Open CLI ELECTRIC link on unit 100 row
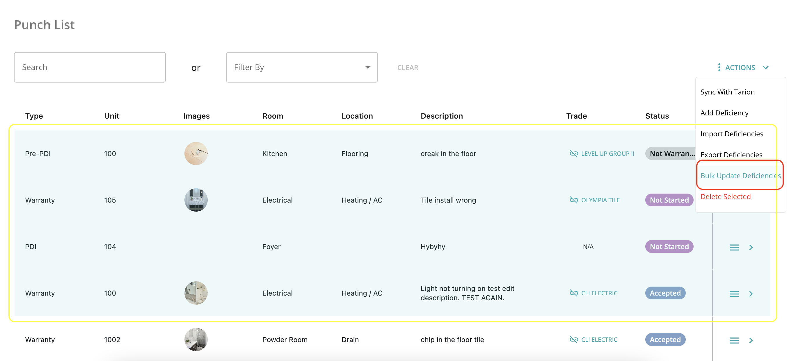Image resolution: width=789 pixels, height=361 pixels. (599, 293)
